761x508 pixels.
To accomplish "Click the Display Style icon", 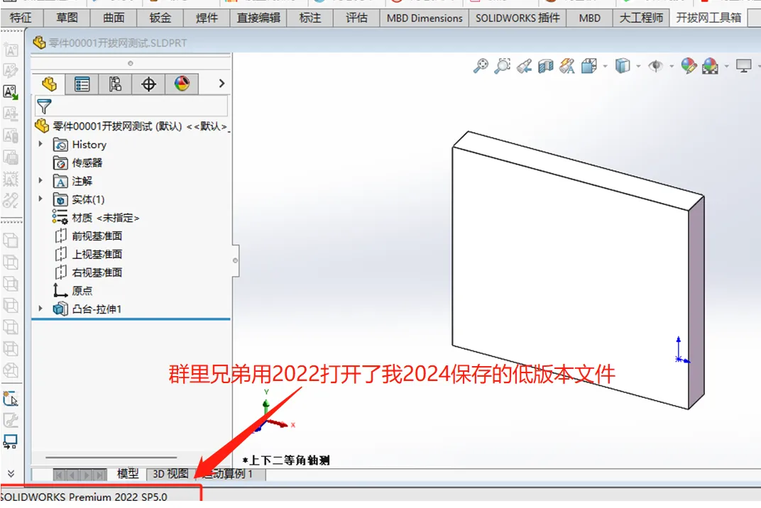I will pos(622,65).
